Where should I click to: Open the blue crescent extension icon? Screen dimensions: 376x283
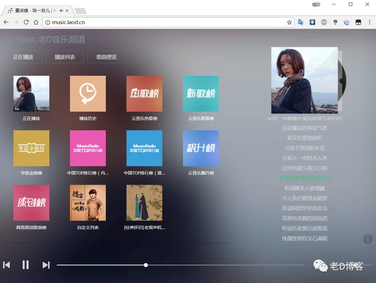347,22
